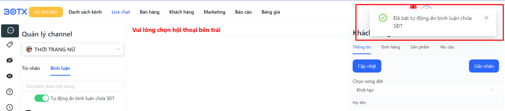Click the Gắn nhãn button
This screenshot has width=505, height=111.
point(484,66)
